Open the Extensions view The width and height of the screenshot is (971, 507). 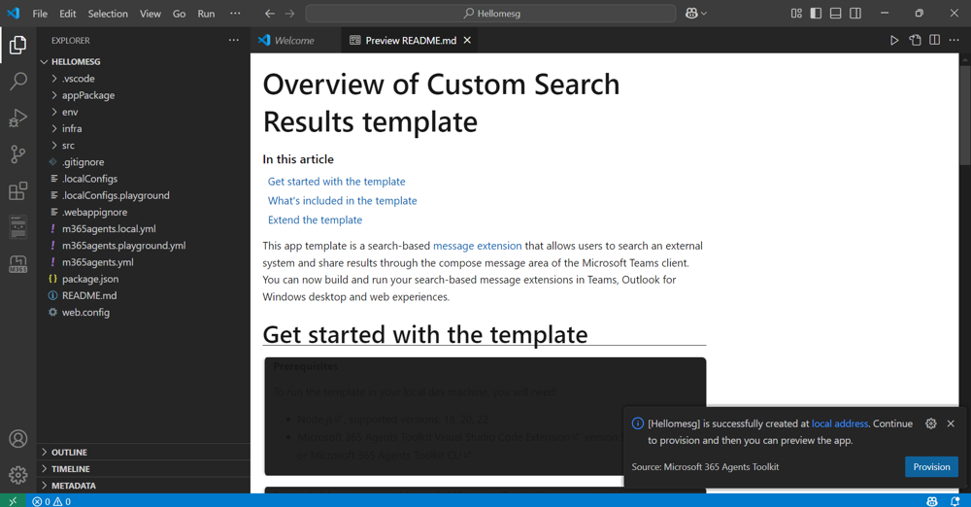(18, 190)
